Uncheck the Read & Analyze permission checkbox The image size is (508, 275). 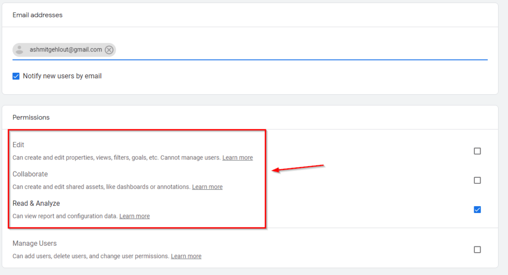tap(477, 210)
